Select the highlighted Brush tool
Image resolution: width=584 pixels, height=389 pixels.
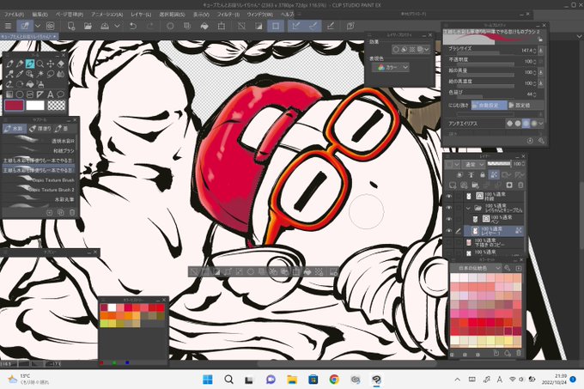(x=30, y=64)
